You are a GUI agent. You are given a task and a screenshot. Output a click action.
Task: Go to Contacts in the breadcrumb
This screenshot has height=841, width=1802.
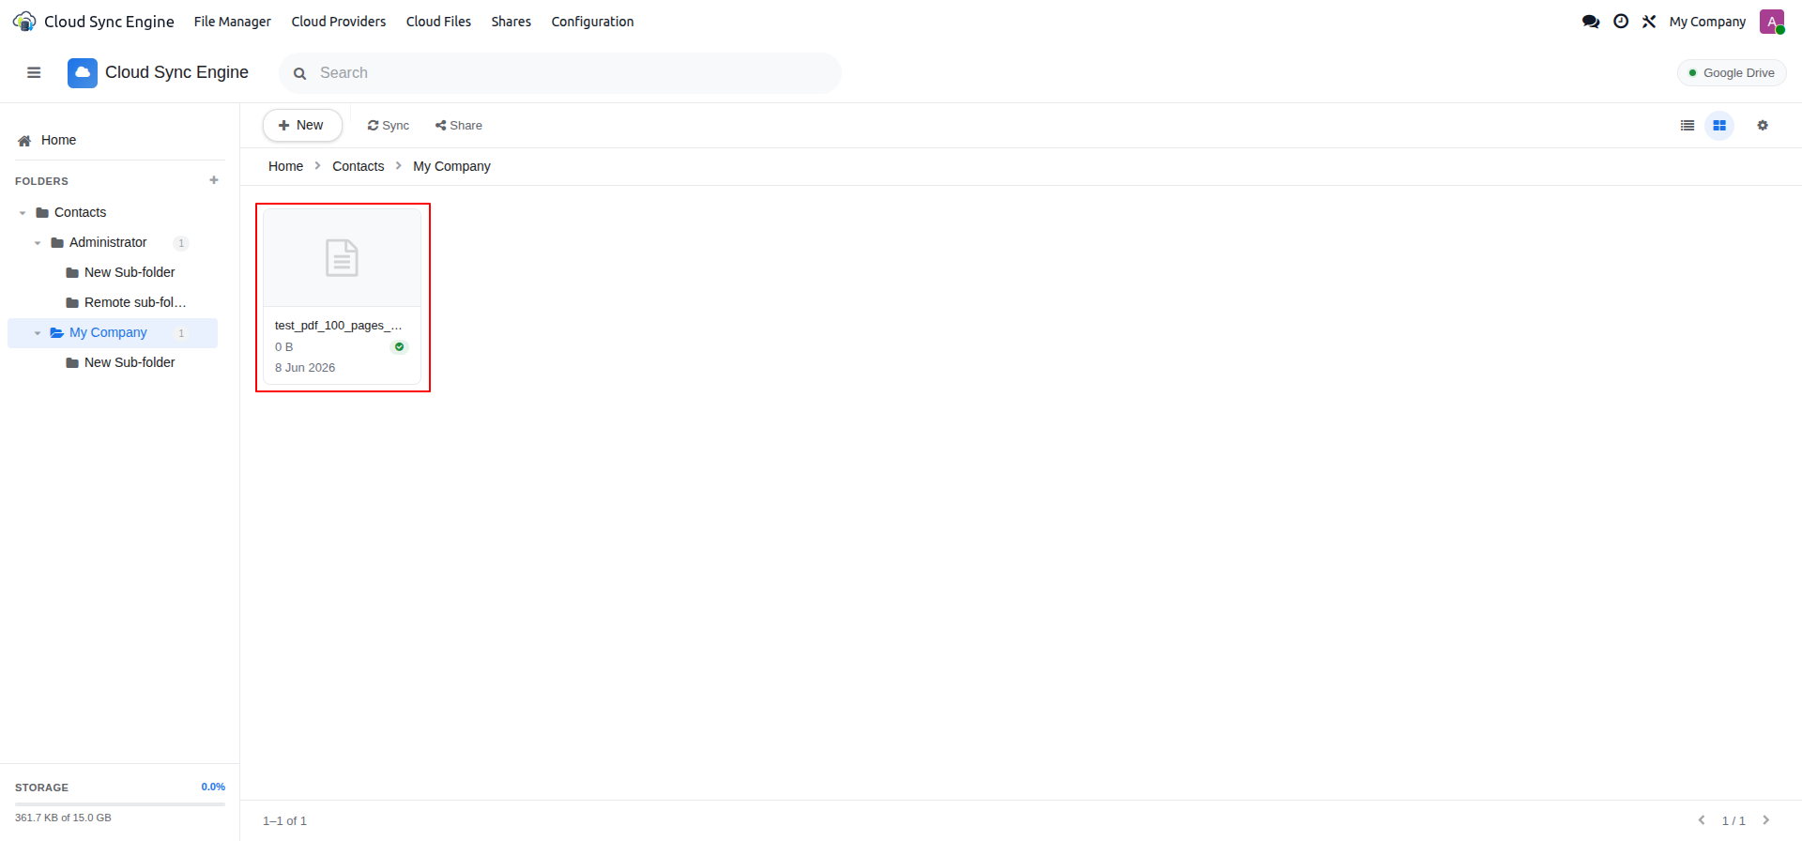click(359, 166)
